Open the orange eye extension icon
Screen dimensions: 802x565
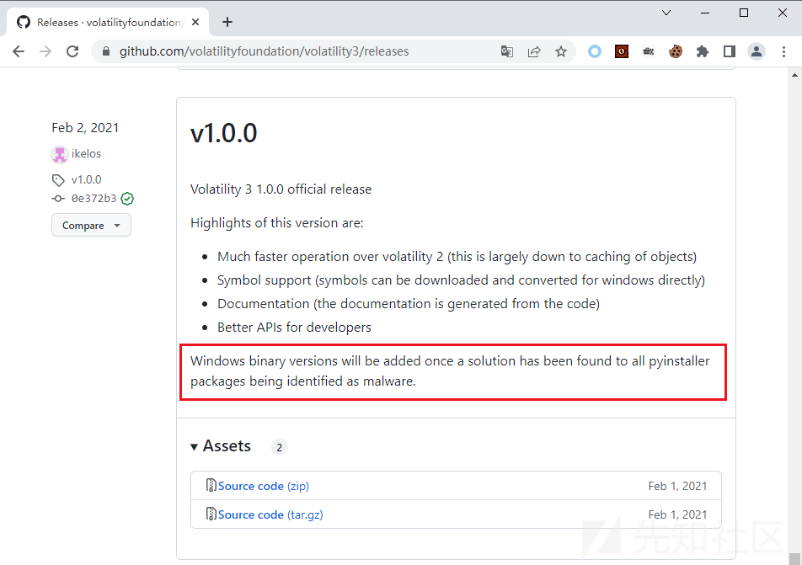[621, 51]
